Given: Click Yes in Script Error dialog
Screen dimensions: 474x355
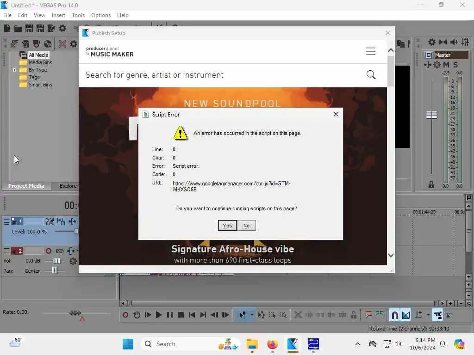Looking at the screenshot, I should pos(227,226).
